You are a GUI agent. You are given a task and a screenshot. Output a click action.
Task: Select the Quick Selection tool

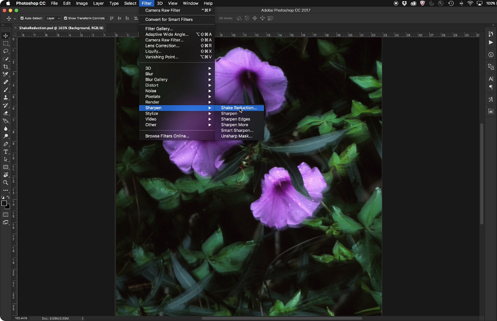(6, 59)
